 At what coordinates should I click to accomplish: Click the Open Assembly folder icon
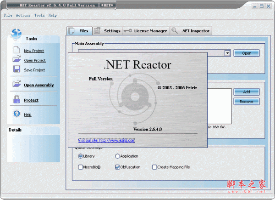click(16, 84)
